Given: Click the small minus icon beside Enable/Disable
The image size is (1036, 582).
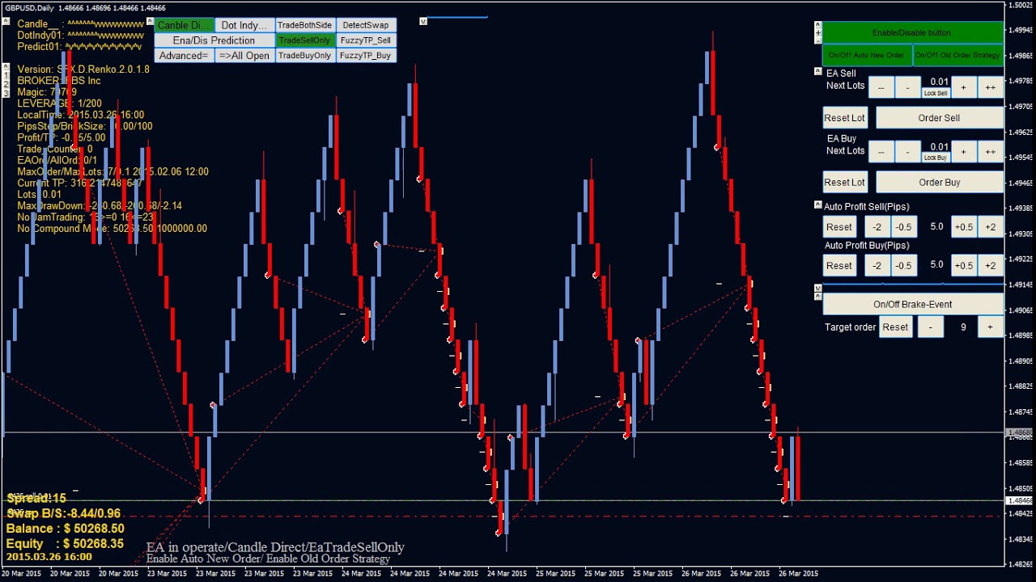Looking at the screenshot, I should coord(817,41).
